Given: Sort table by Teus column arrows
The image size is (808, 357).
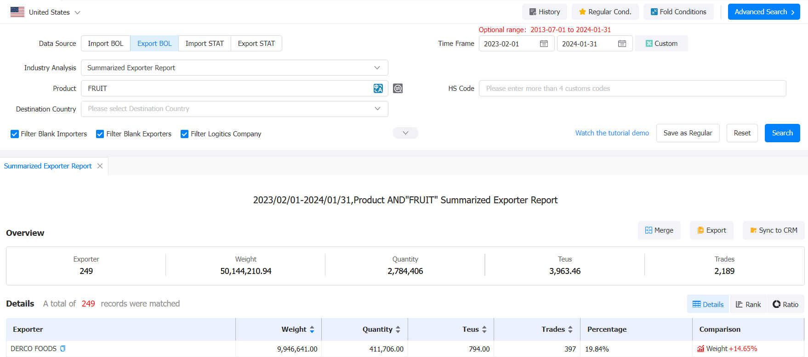Looking at the screenshot, I should coord(484,329).
